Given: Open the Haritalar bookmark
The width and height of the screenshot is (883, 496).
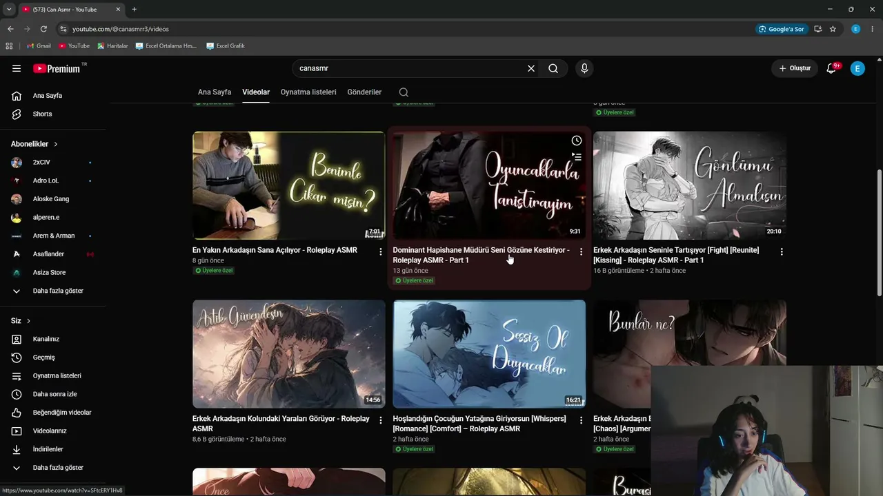Looking at the screenshot, I should 112,46.
